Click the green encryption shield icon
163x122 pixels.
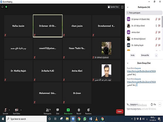pyautogui.click(x=6, y=7)
